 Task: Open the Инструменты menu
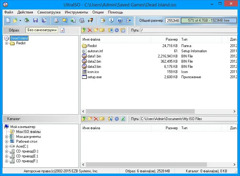point(76,12)
